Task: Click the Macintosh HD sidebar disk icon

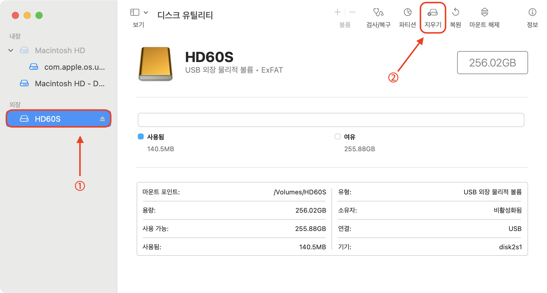Action: pyautogui.click(x=24, y=50)
